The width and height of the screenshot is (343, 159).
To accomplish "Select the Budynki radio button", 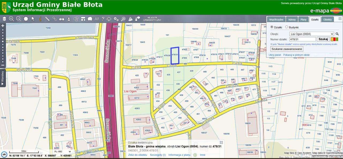I will tap(286, 27).
